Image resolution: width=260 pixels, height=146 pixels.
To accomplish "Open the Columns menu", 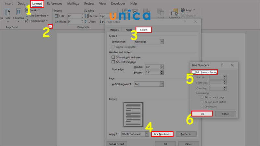I will tap(19, 15).
